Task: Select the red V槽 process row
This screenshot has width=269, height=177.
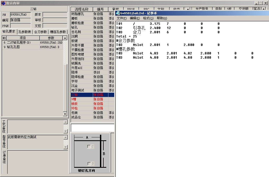Action: tap(93, 99)
